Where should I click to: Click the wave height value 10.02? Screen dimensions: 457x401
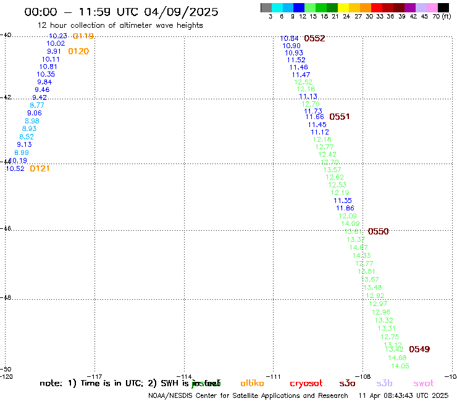click(56, 43)
